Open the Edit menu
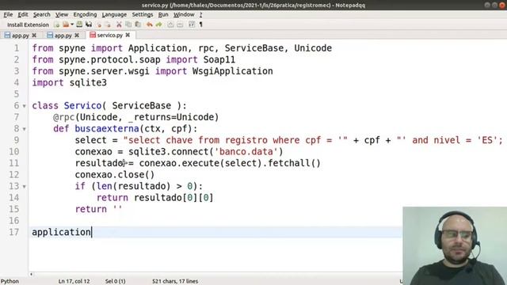This screenshot has height=285, width=507. coord(23,14)
